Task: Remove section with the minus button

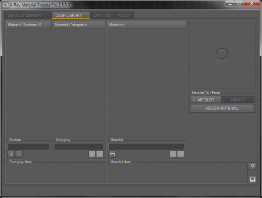Action: tap(19, 154)
